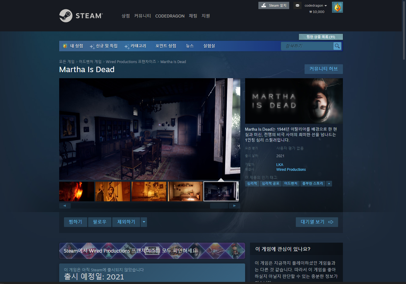Open the Steam logo home link
The height and width of the screenshot is (284, 406).
pos(81,16)
